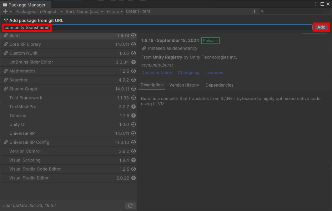332x211 pixels.
Task: Click the package search field
Action: (295, 11)
